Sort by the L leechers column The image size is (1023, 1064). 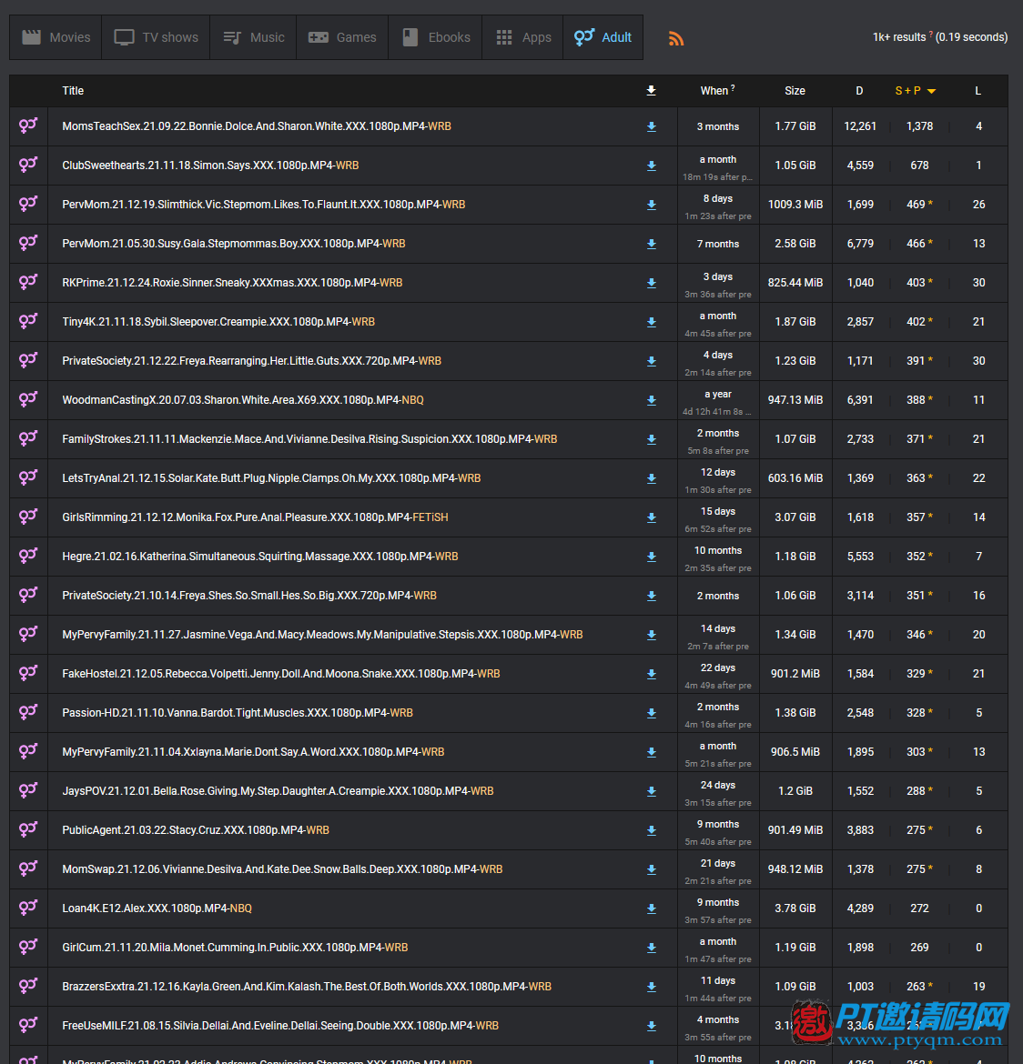coord(978,91)
